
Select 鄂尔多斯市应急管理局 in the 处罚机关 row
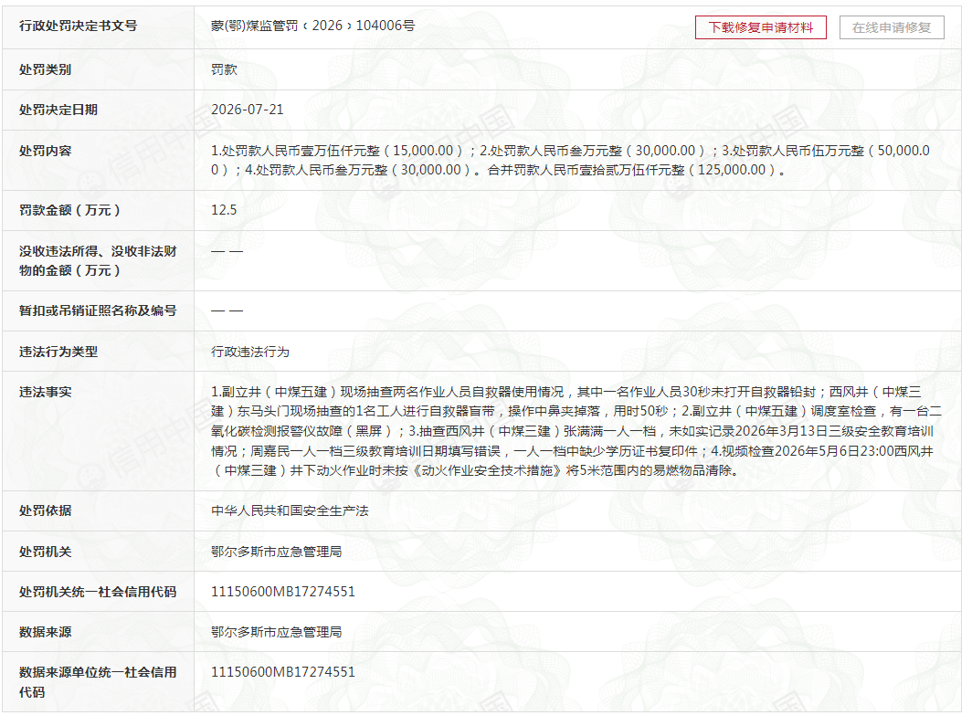click(277, 552)
